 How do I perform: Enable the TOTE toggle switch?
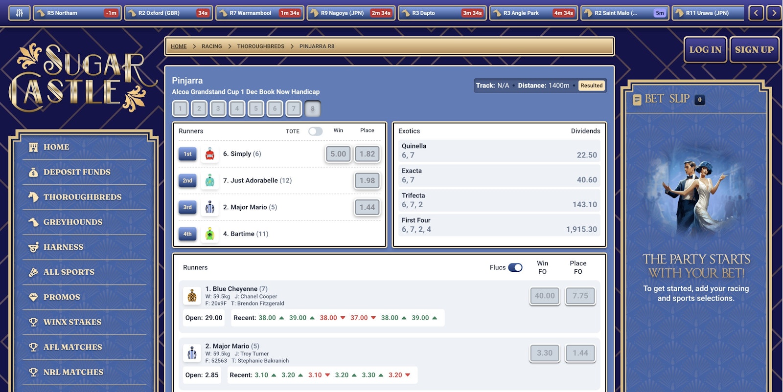point(315,131)
